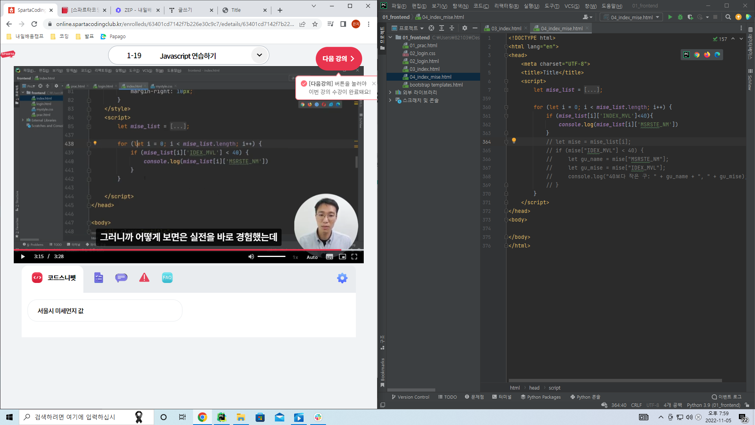Open the 도구(T) menu in PyCharm
755x425 pixels.
552,6
